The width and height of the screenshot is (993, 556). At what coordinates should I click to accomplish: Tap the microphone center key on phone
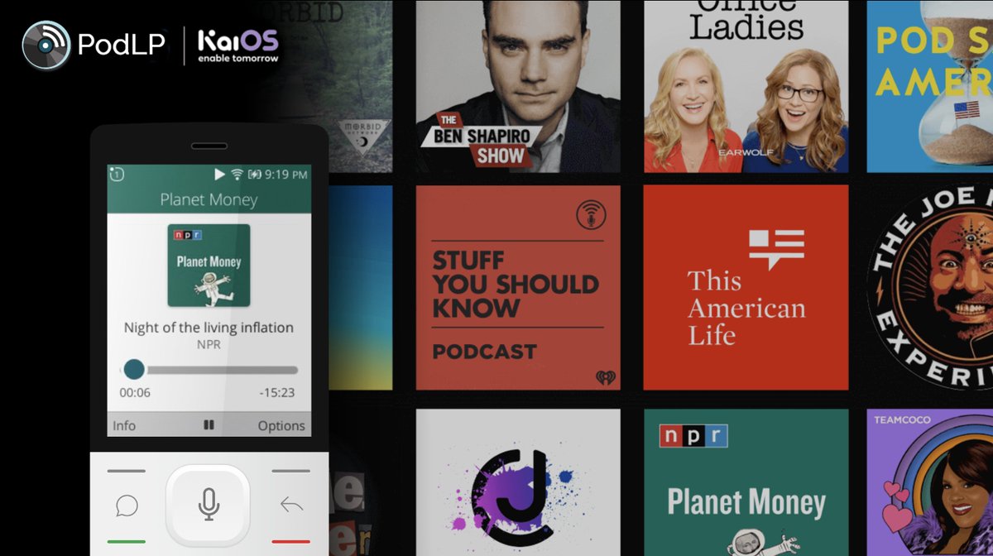tap(209, 504)
